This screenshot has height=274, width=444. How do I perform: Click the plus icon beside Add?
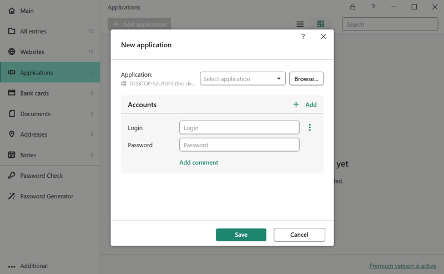[x=296, y=104]
